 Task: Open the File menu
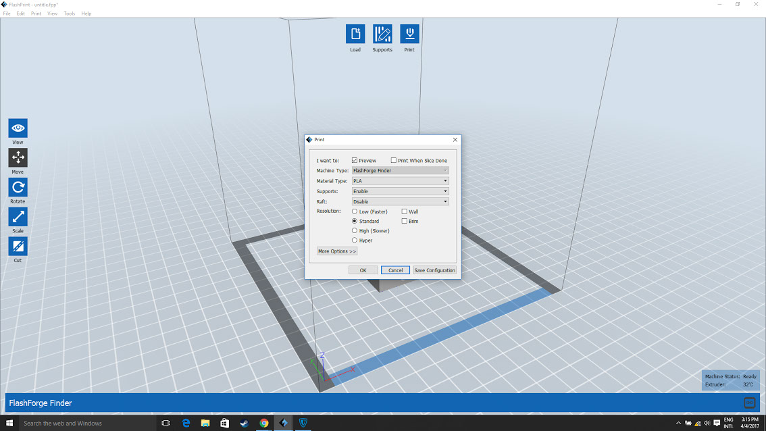[x=7, y=14]
